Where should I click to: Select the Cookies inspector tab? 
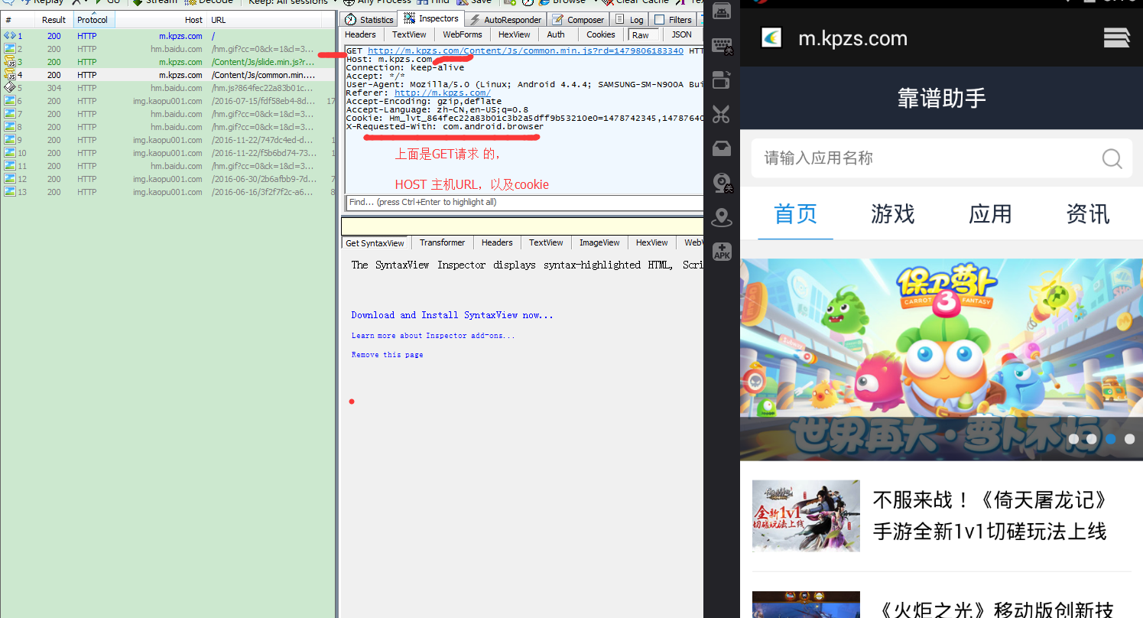coord(601,34)
